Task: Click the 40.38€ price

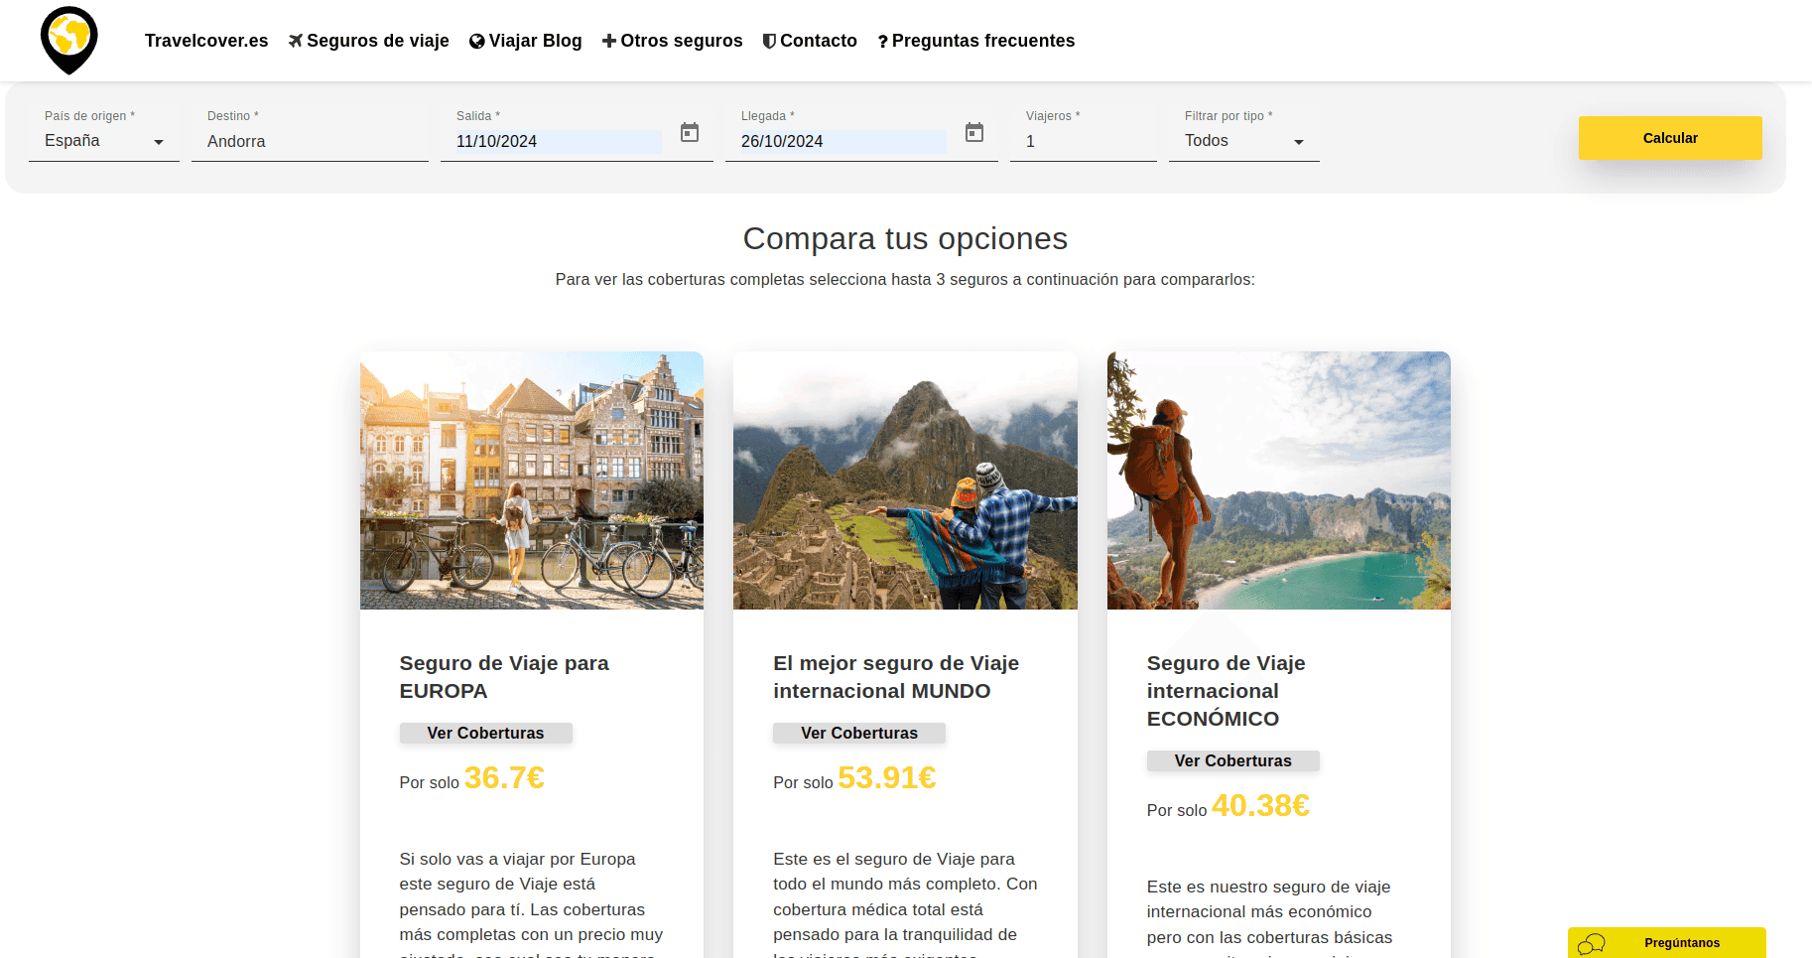Action: point(1260,805)
